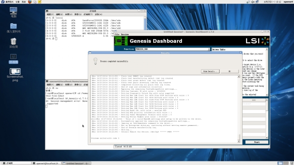Select the terminal launcher desktop icon

[x=13, y=59]
